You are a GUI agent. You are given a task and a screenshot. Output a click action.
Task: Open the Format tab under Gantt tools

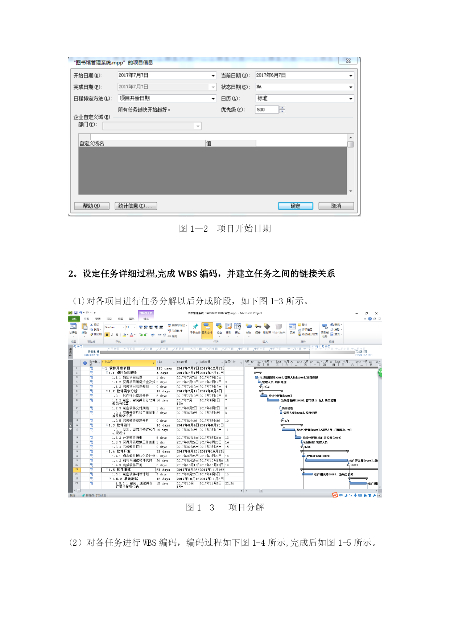pos(146,319)
